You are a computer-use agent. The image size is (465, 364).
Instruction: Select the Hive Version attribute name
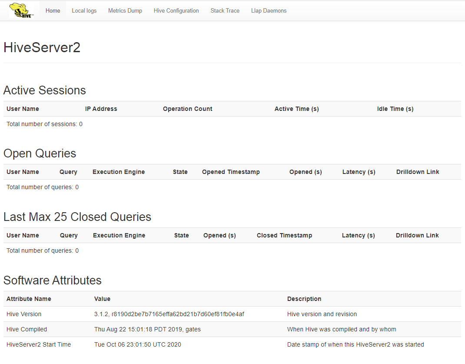[x=24, y=314]
